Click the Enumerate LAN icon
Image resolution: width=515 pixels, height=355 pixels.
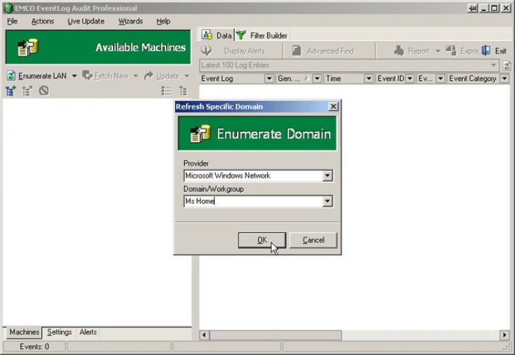[11, 75]
